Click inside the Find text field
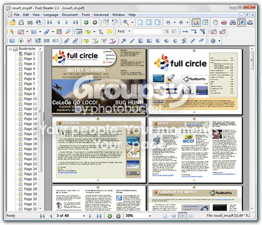 (x=147, y=31)
